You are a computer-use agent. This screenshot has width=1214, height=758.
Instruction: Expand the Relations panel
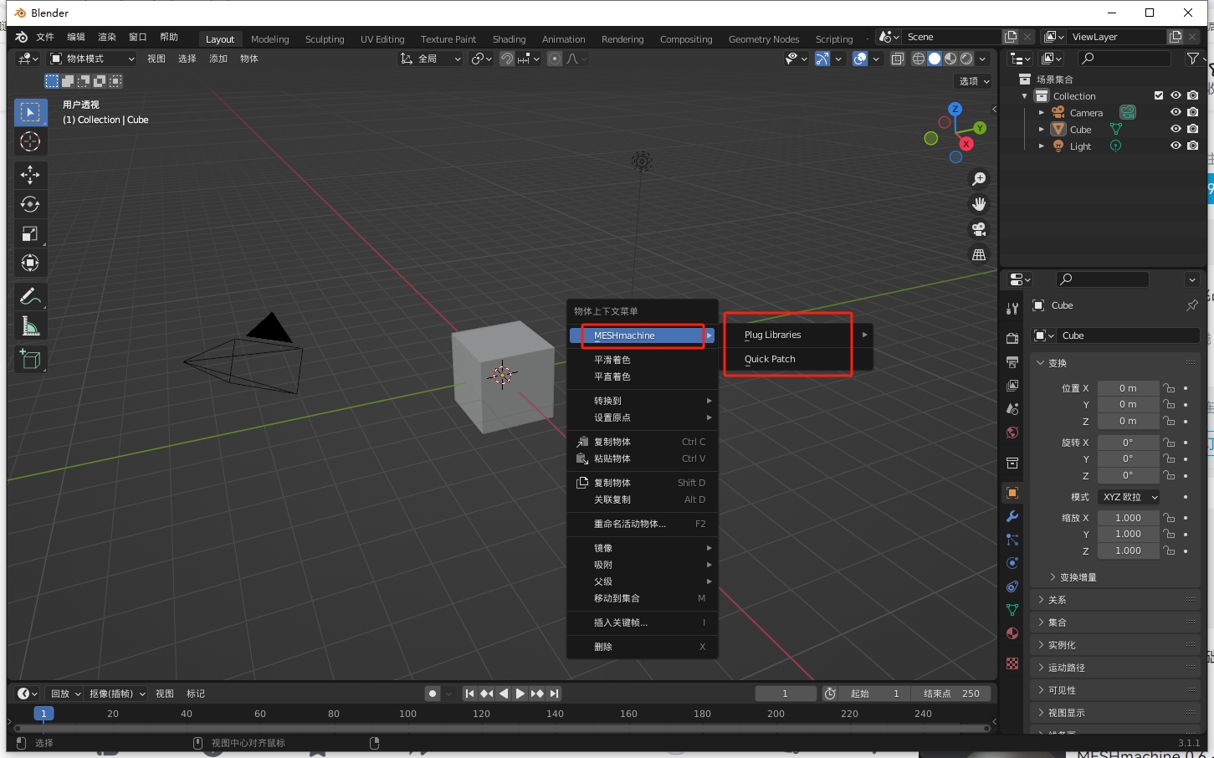click(1116, 600)
